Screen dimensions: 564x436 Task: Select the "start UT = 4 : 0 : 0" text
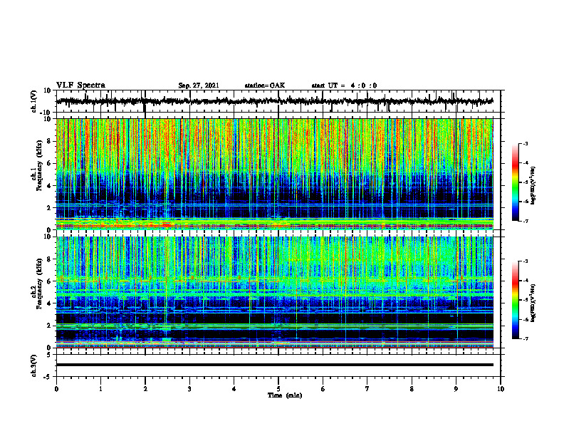[344, 85]
